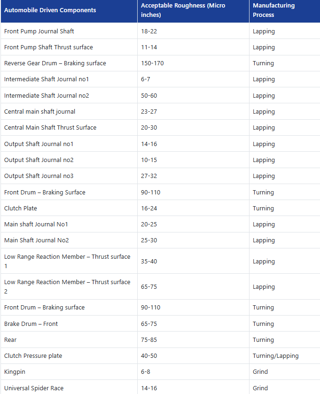Select the 75-85 roughness value
The width and height of the screenshot is (320, 394).
click(149, 340)
